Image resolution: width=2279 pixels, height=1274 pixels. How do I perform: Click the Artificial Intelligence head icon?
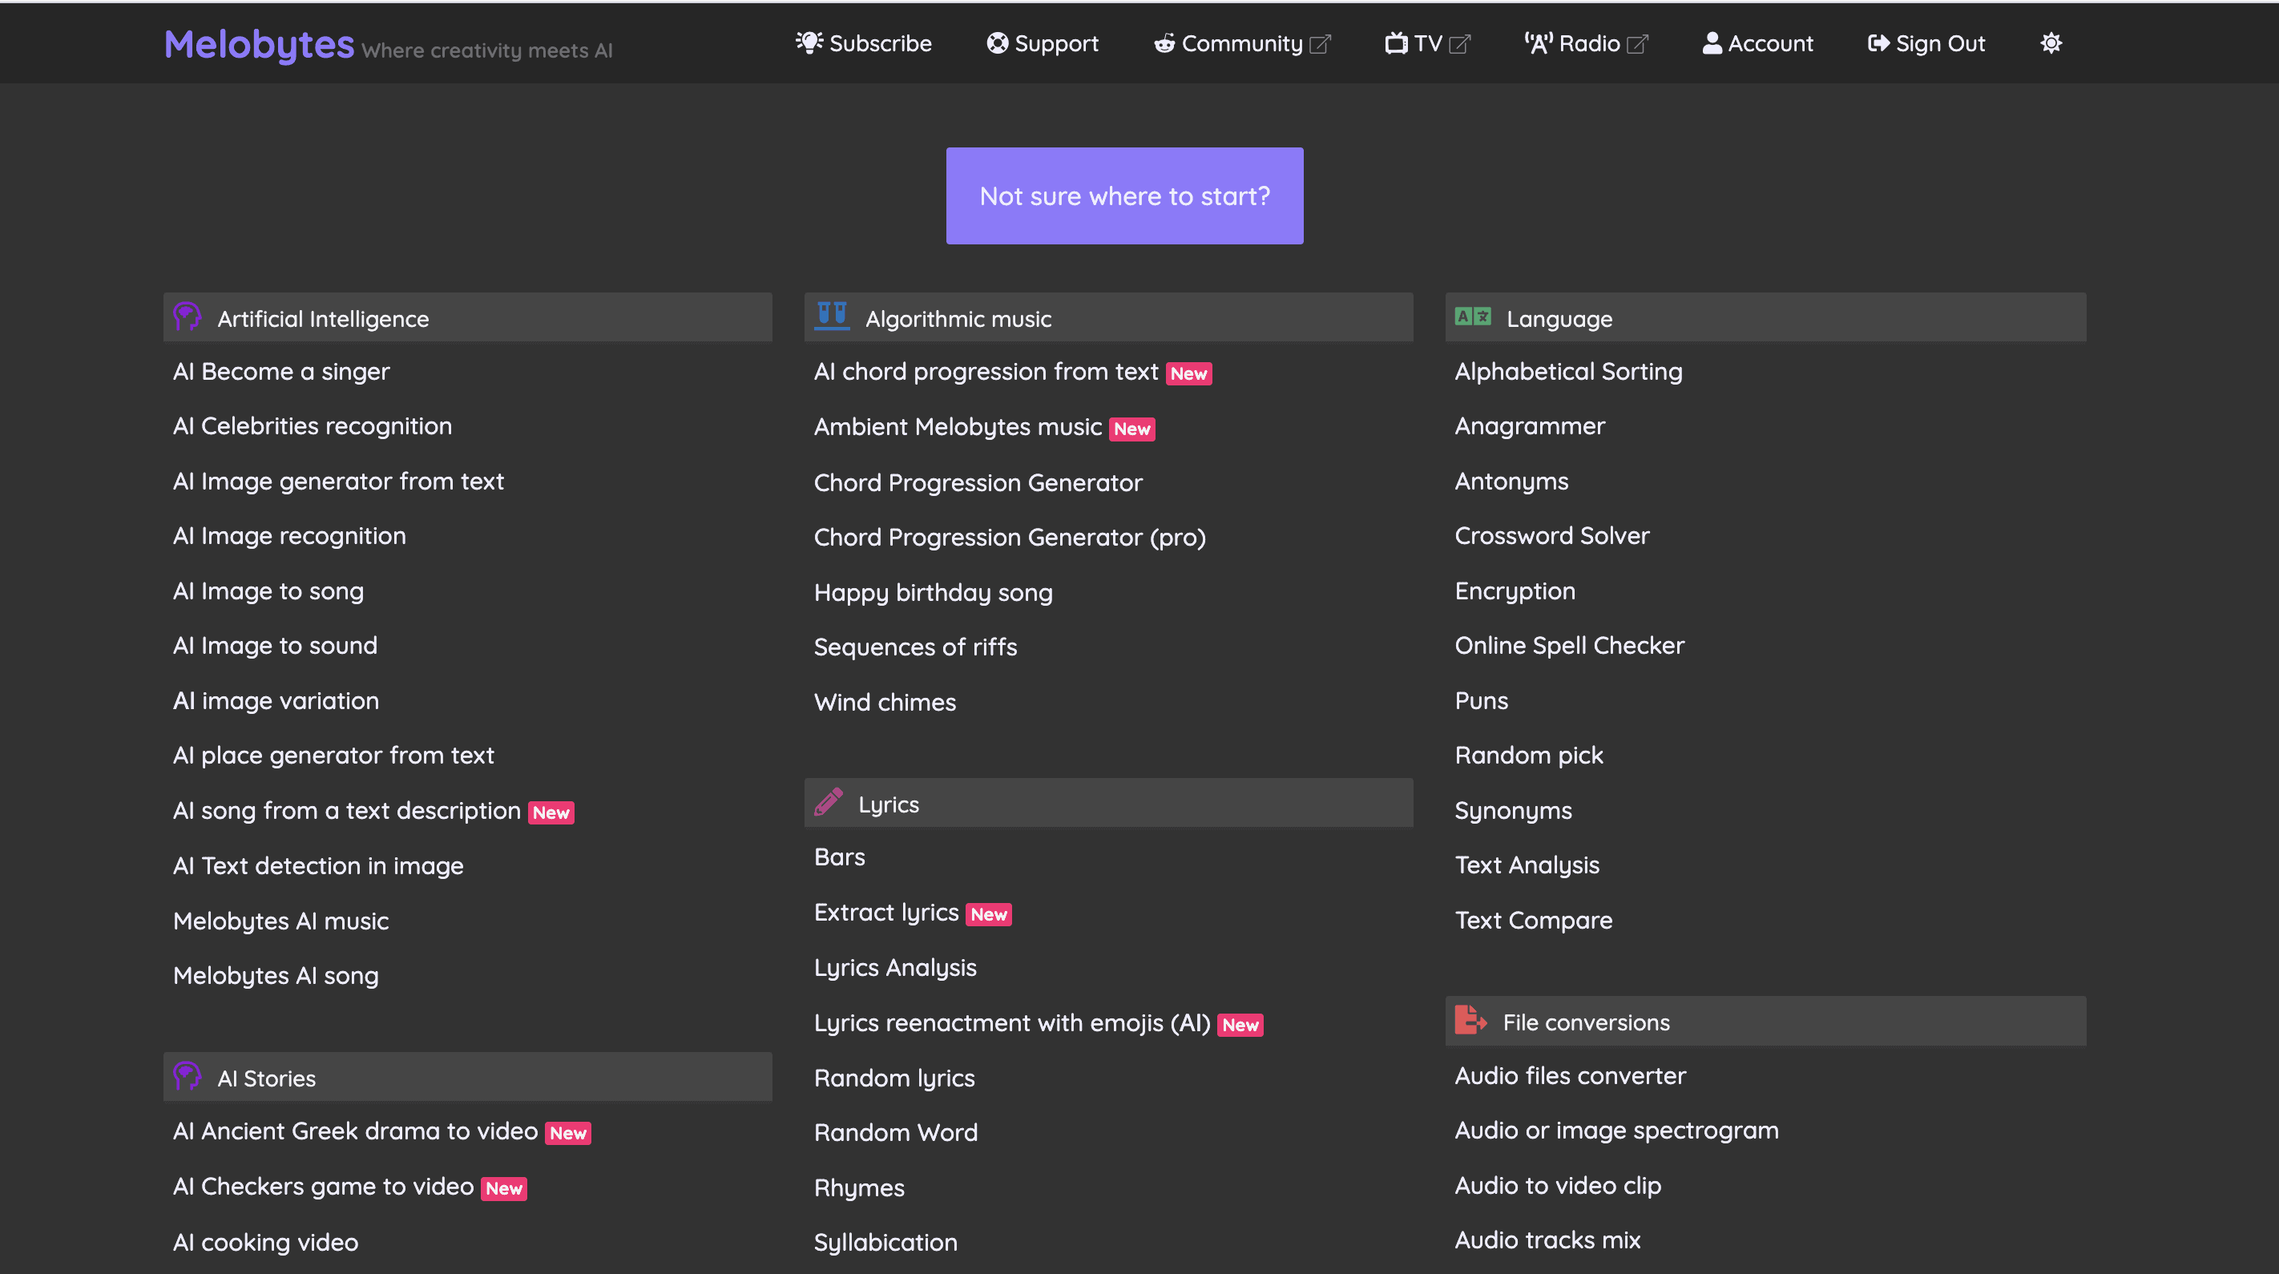pyautogui.click(x=187, y=316)
